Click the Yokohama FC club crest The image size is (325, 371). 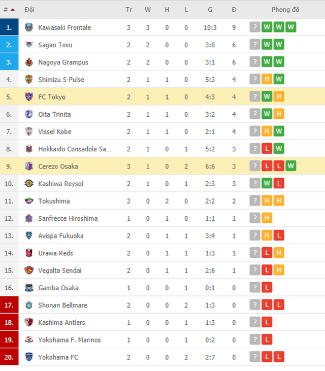click(x=29, y=357)
